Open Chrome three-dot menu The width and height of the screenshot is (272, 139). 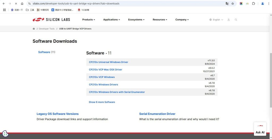click(x=268, y=3)
